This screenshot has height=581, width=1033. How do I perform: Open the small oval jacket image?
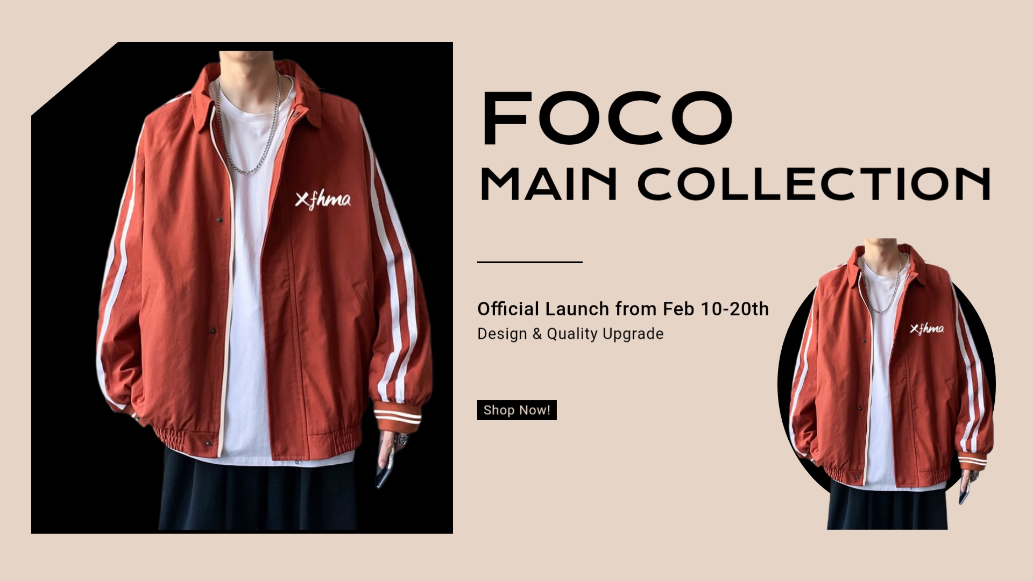coord(888,384)
